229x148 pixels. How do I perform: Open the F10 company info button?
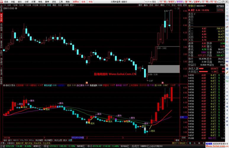[168, 5]
